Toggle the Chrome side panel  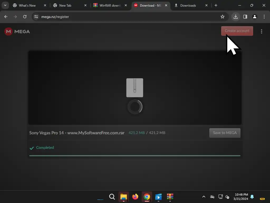(x=245, y=17)
